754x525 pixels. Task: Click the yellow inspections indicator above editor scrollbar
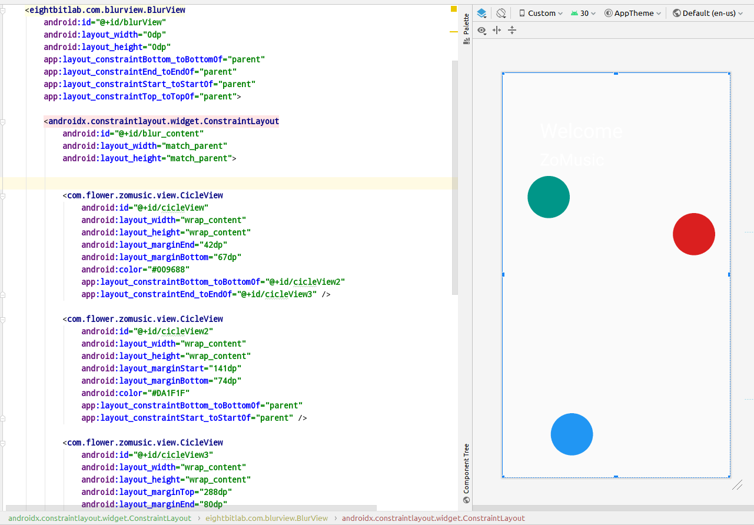(x=453, y=9)
